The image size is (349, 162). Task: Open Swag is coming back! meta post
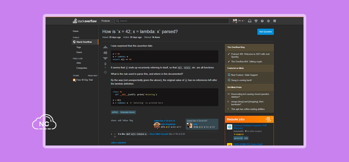(242, 80)
